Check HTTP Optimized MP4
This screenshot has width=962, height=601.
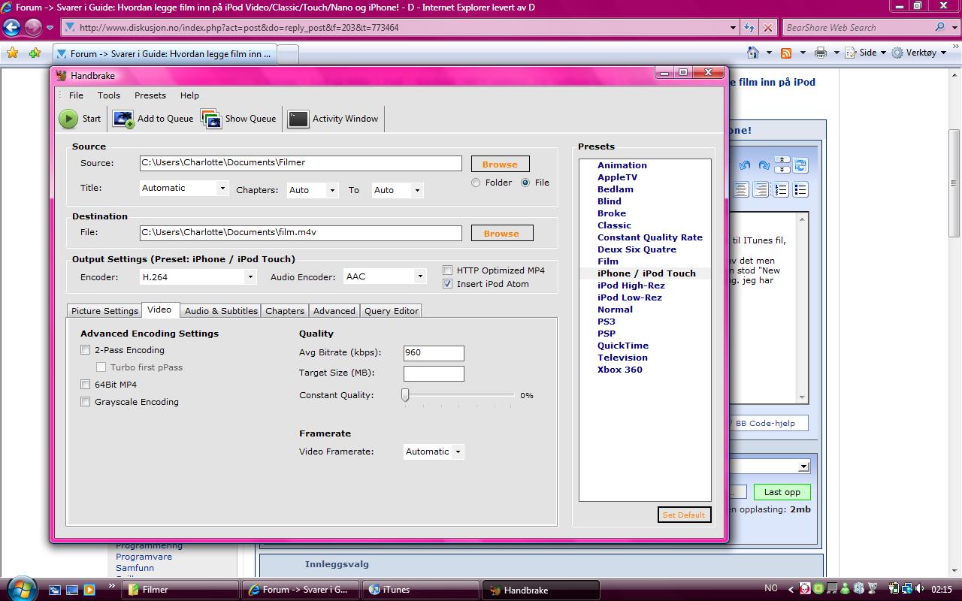[x=448, y=270]
